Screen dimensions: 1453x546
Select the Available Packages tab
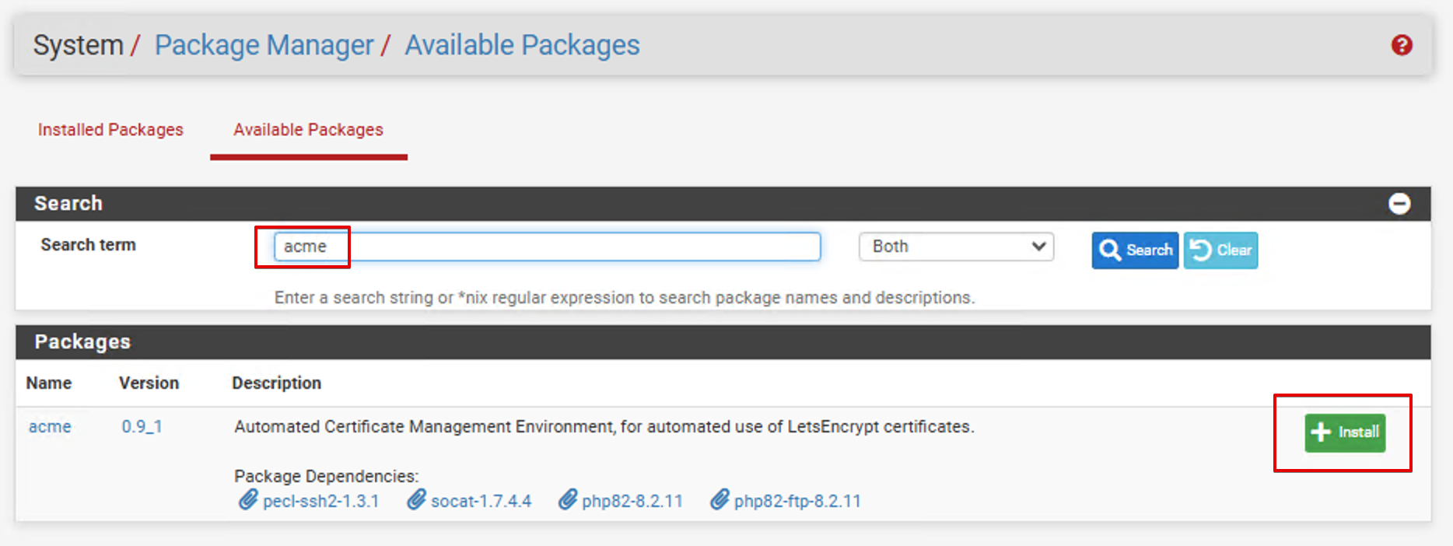pyautogui.click(x=308, y=130)
